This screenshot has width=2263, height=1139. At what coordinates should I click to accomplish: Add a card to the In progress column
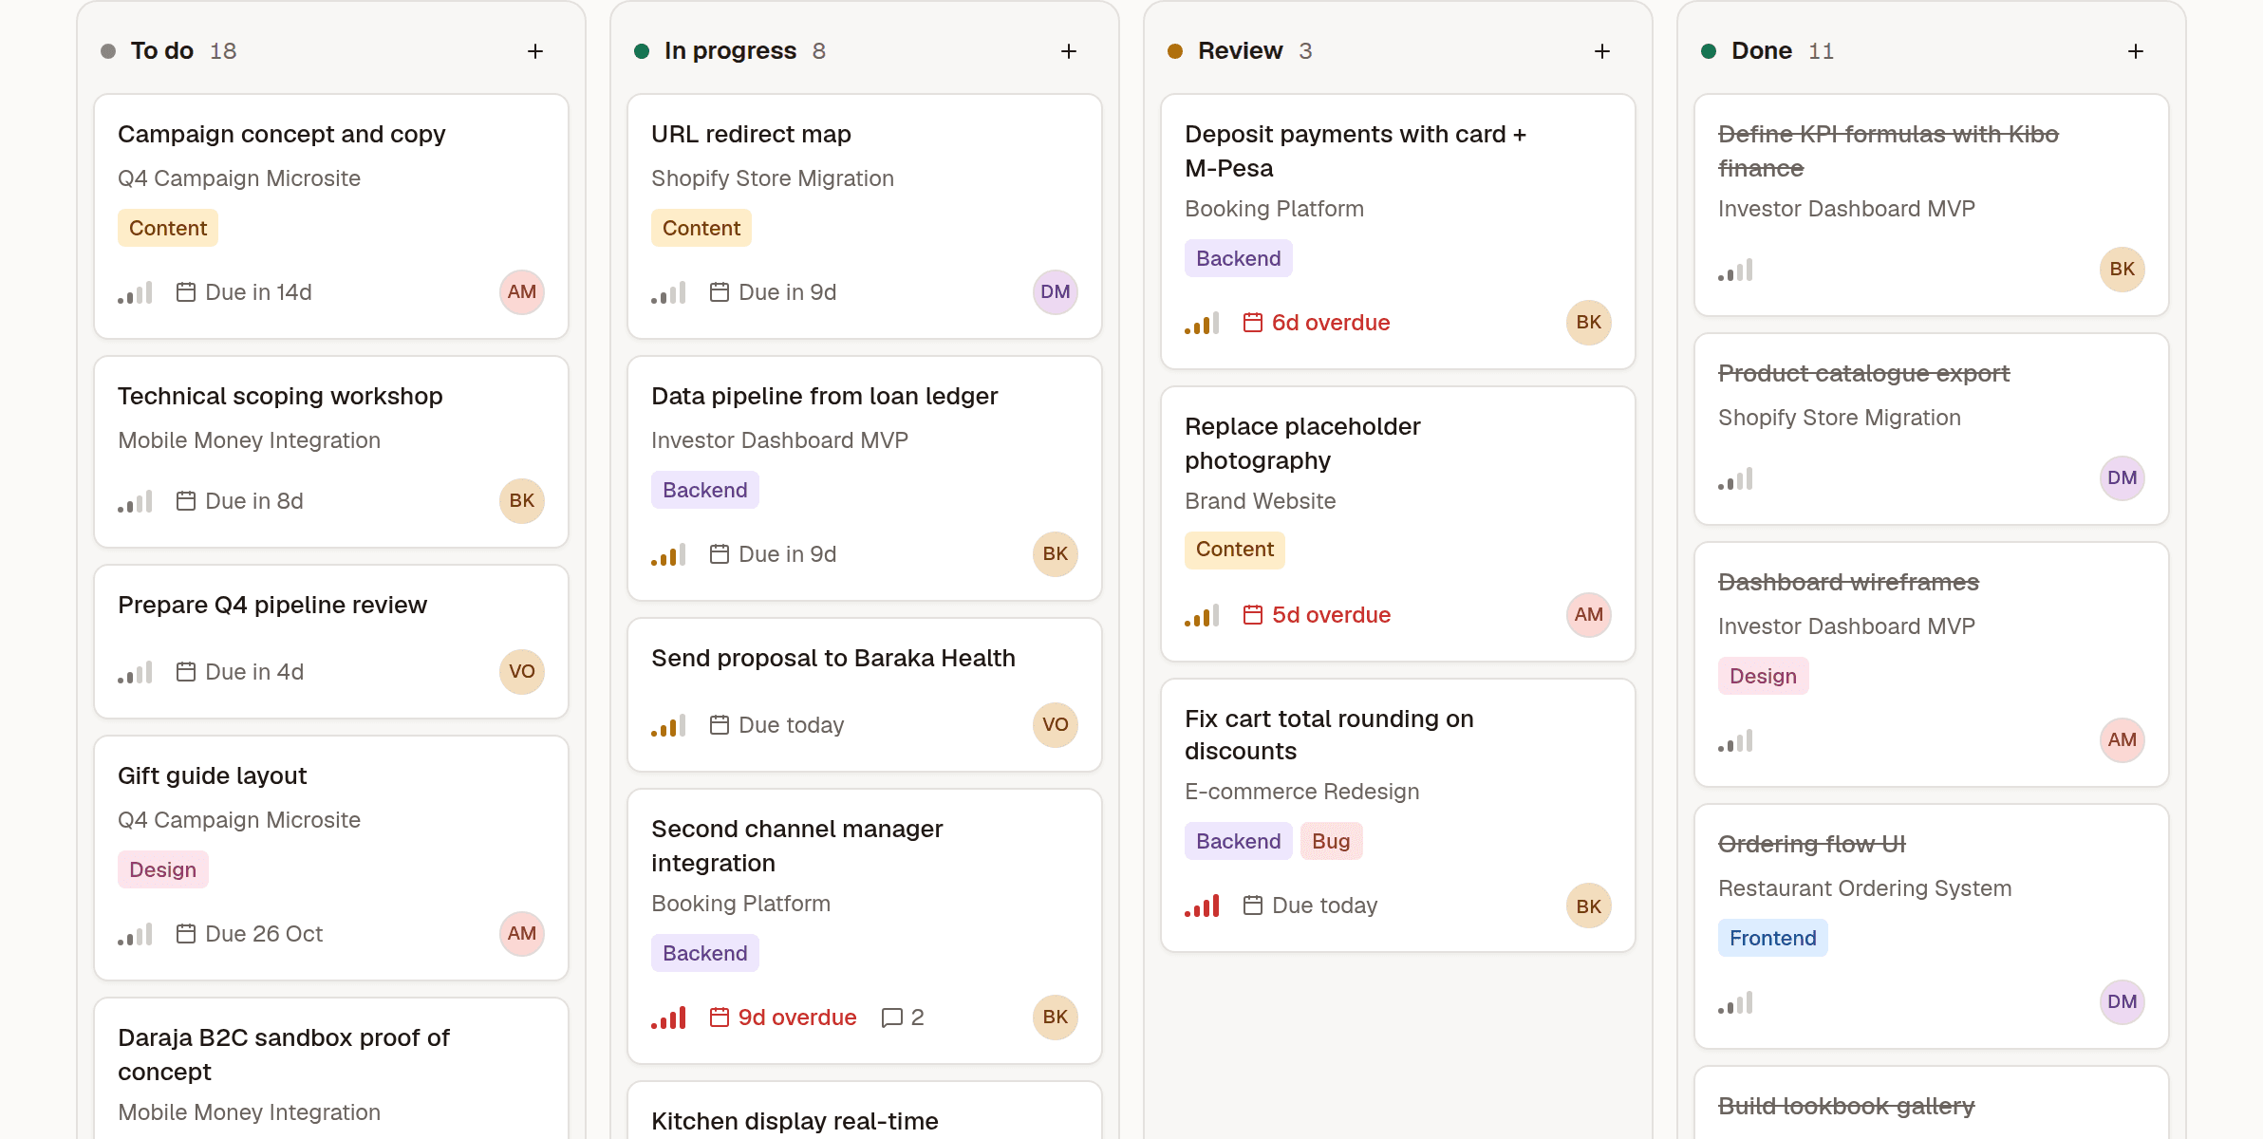point(1069,51)
